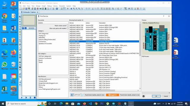The height and width of the screenshot is (106, 190).
Task: Click the Windows Start button
Action: coord(3,104)
